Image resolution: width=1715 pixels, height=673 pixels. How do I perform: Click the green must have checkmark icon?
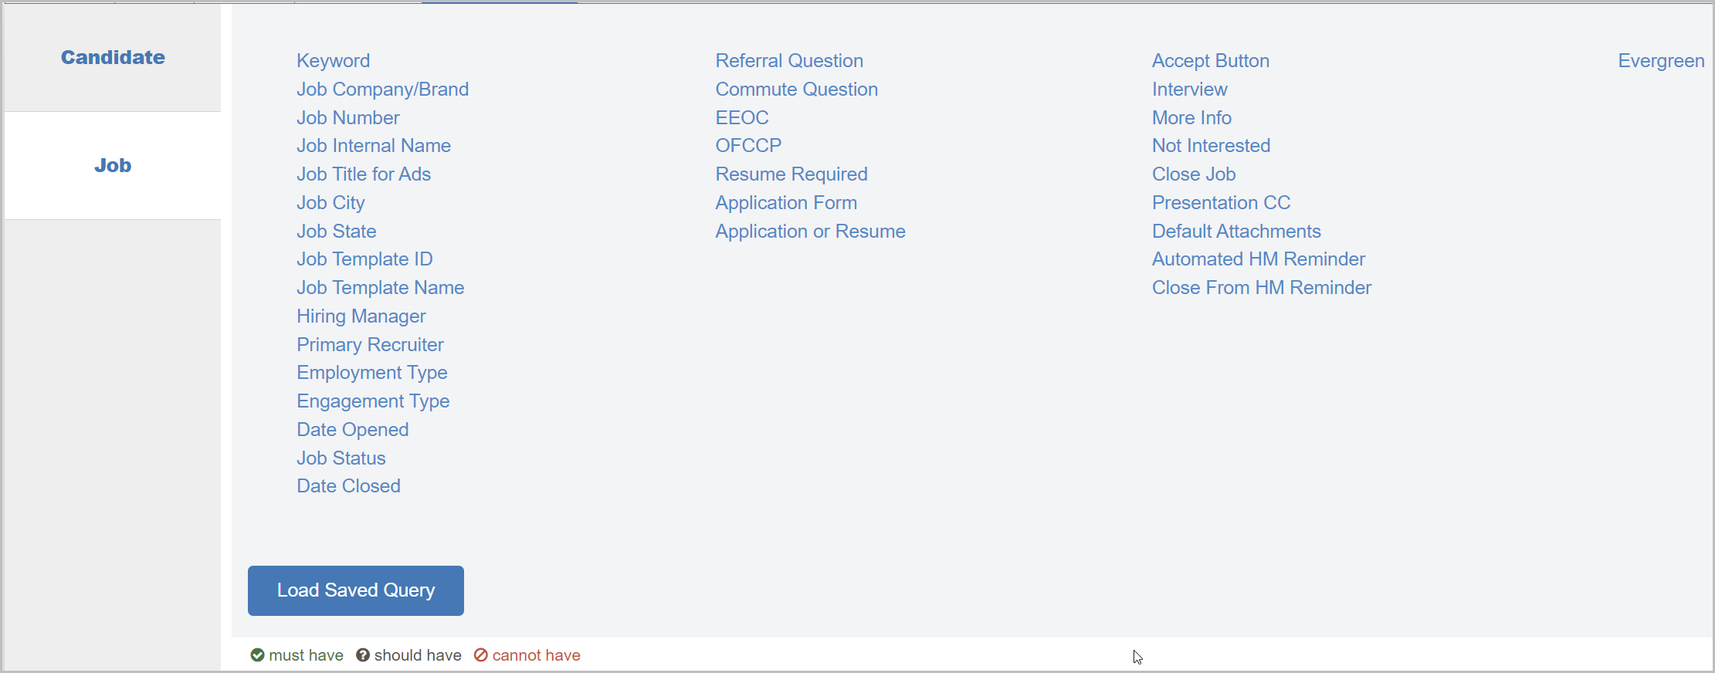257,655
